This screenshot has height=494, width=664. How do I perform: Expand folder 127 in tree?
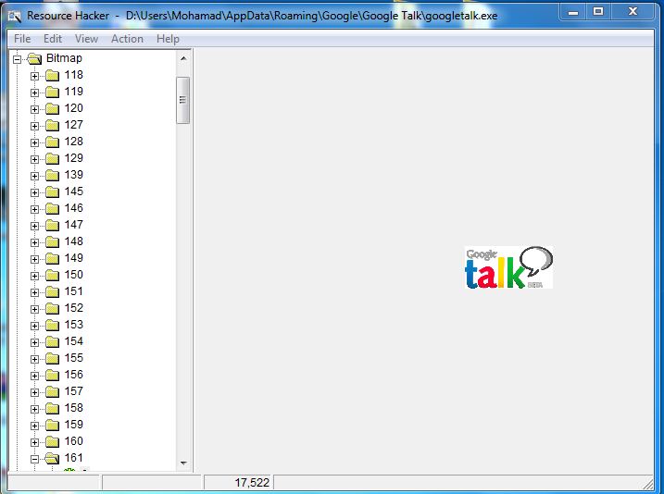click(x=34, y=126)
